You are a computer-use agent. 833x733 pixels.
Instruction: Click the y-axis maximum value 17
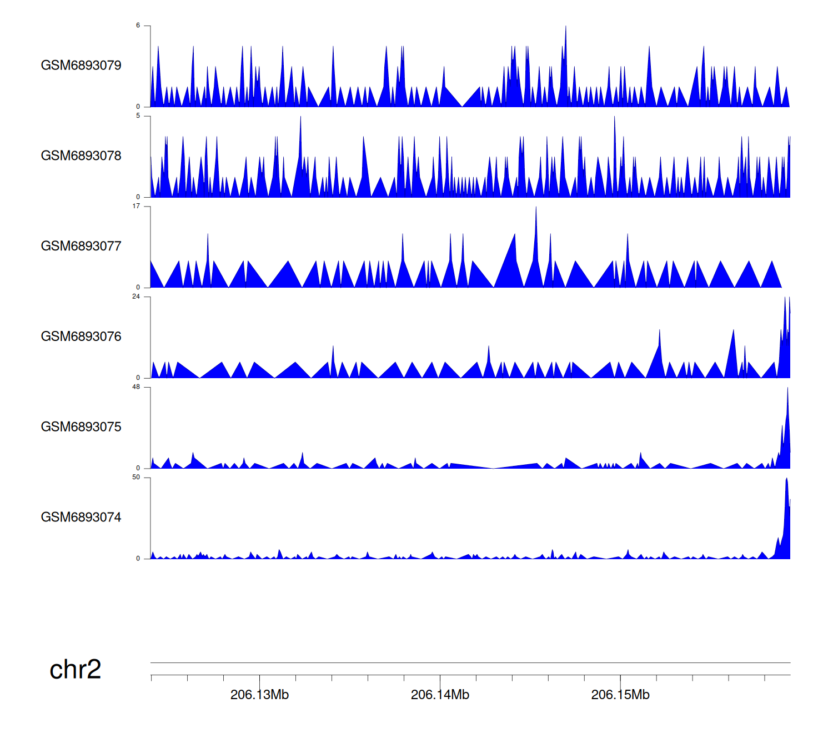point(136,207)
